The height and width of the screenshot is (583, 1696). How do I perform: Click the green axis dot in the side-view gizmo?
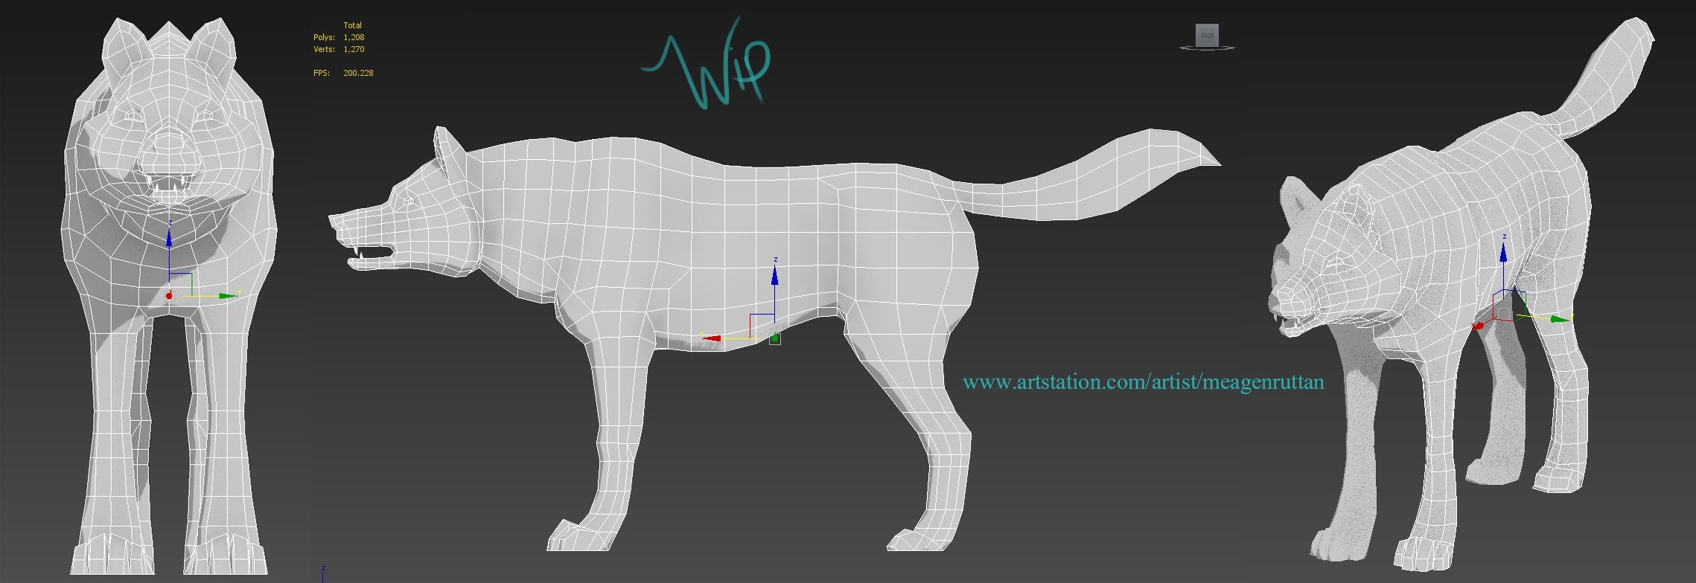[775, 338]
